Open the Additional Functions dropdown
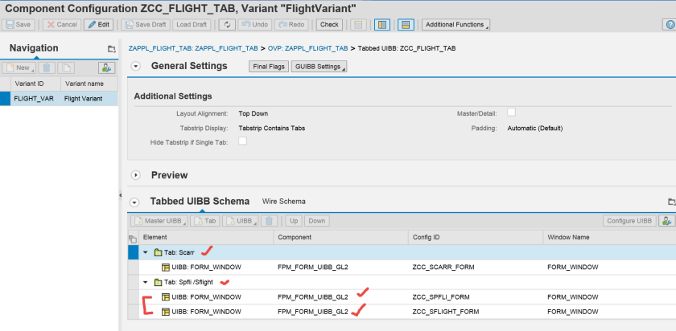This screenshot has height=331, width=676. pyautogui.click(x=455, y=25)
